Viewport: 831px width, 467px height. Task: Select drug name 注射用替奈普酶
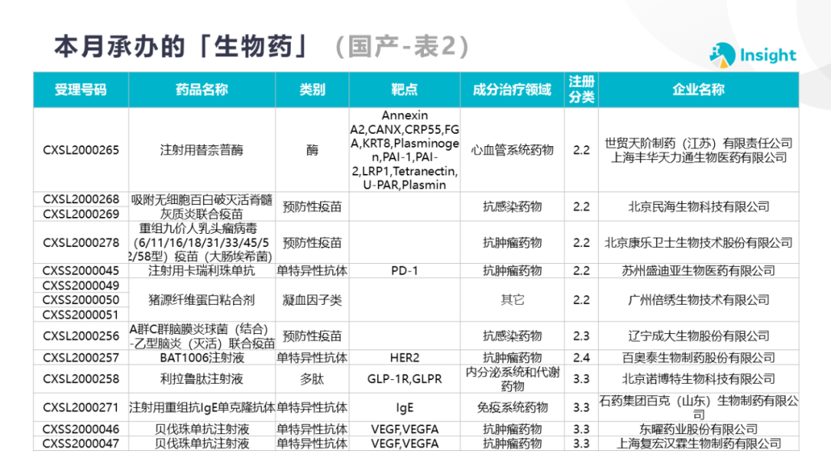point(202,150)
